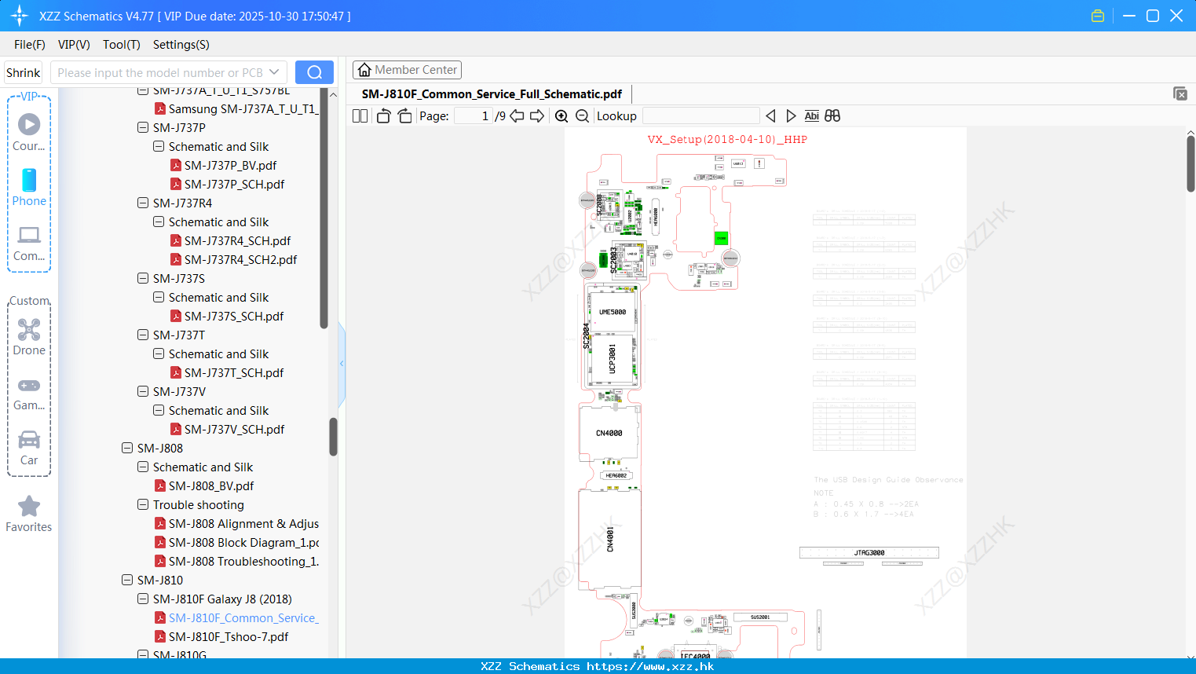Collapse the SM-J737T node
This screenshot has width=1196, height=674.
pyautogui.click(x=143, y=335)
